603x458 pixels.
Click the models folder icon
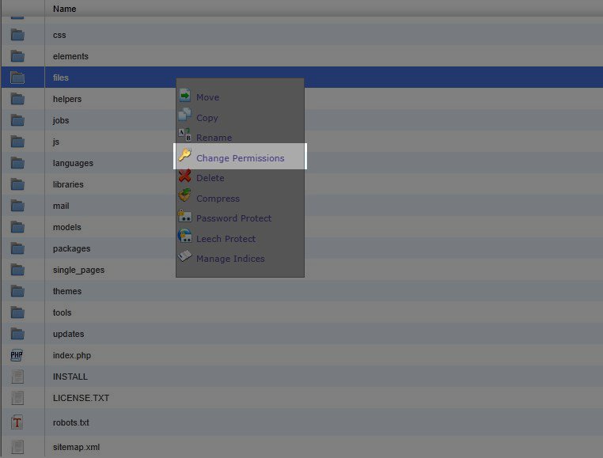[x=17, y=227]
